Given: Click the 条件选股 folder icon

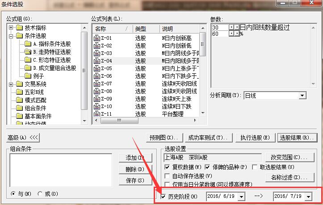Looking at the screenshot, I should [x=19, y=36].
